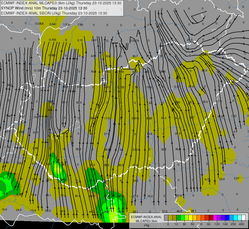Click the map value '2.15'
249x229 pixels.
(x=80, y=40)
